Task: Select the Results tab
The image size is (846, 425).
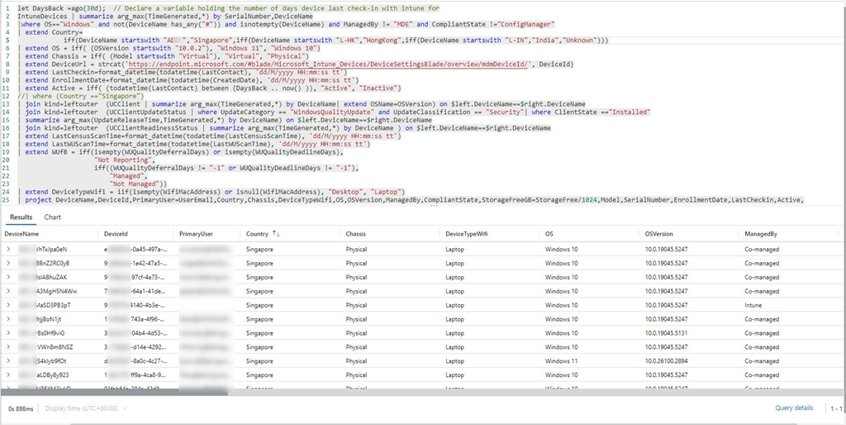Action: [21, 217]
